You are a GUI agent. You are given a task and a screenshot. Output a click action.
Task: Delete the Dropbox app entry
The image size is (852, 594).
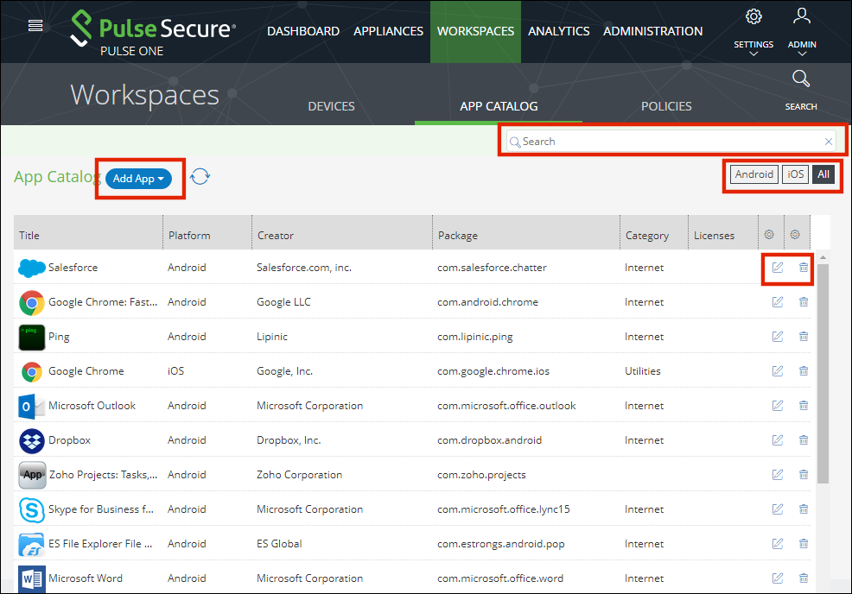(x=803, y=439)
